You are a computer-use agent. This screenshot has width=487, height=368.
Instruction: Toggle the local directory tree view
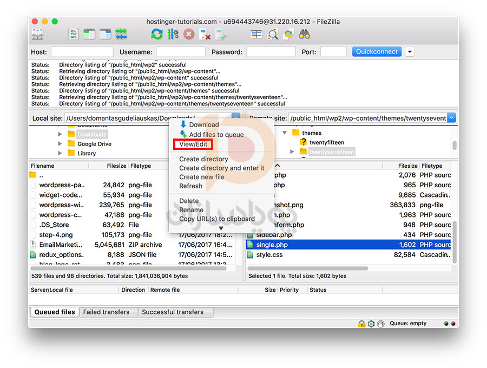tap(89, 34)
